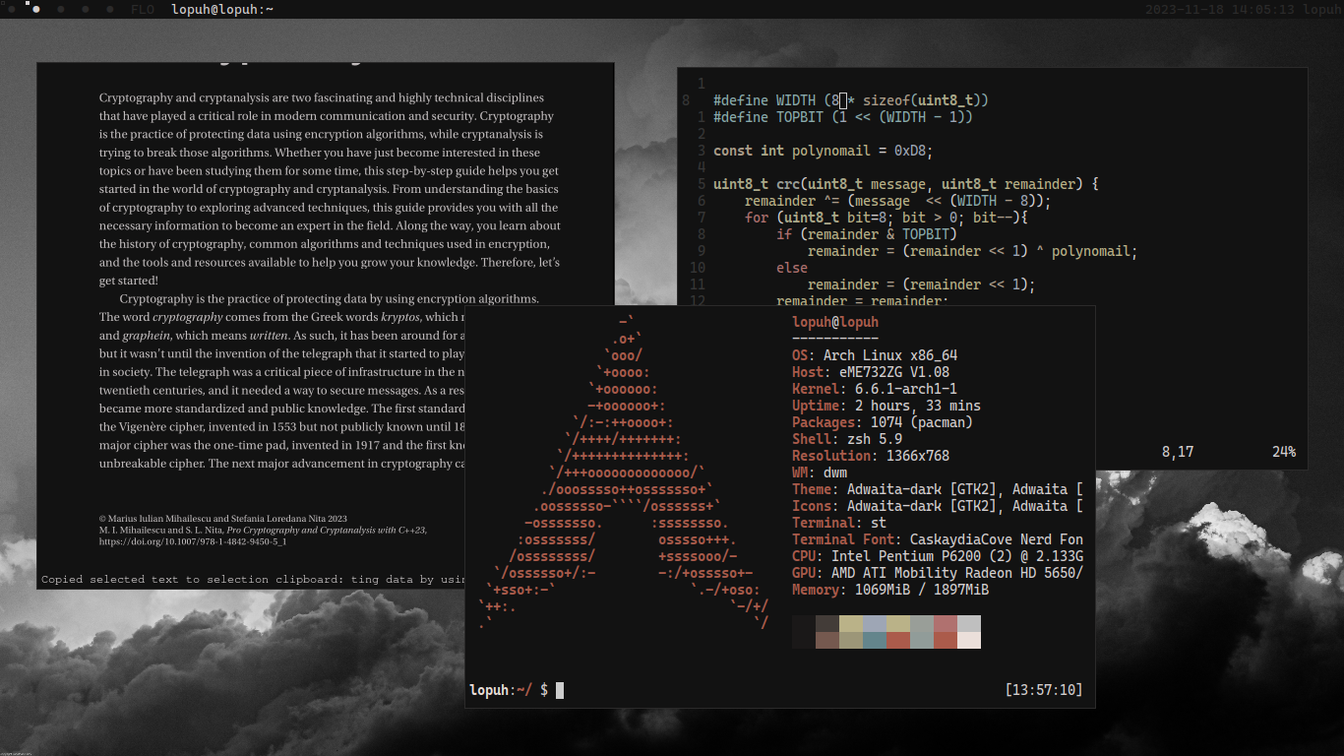Open the fifth workspace tag dot

tap(110, 9)
